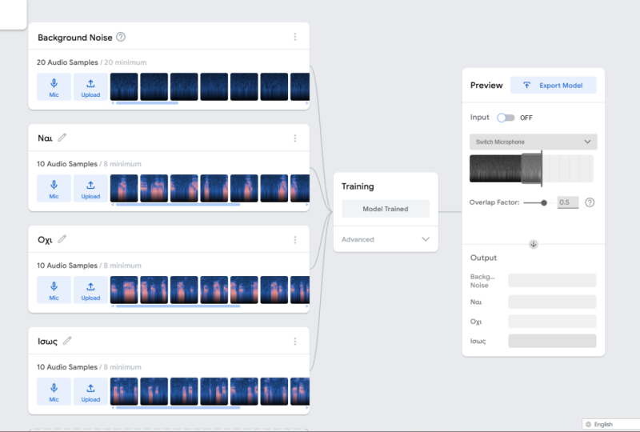Open options menu for Background Noise class
This screenshot has width=640, height=432.
pyautogui.click(x=295, y=37)
